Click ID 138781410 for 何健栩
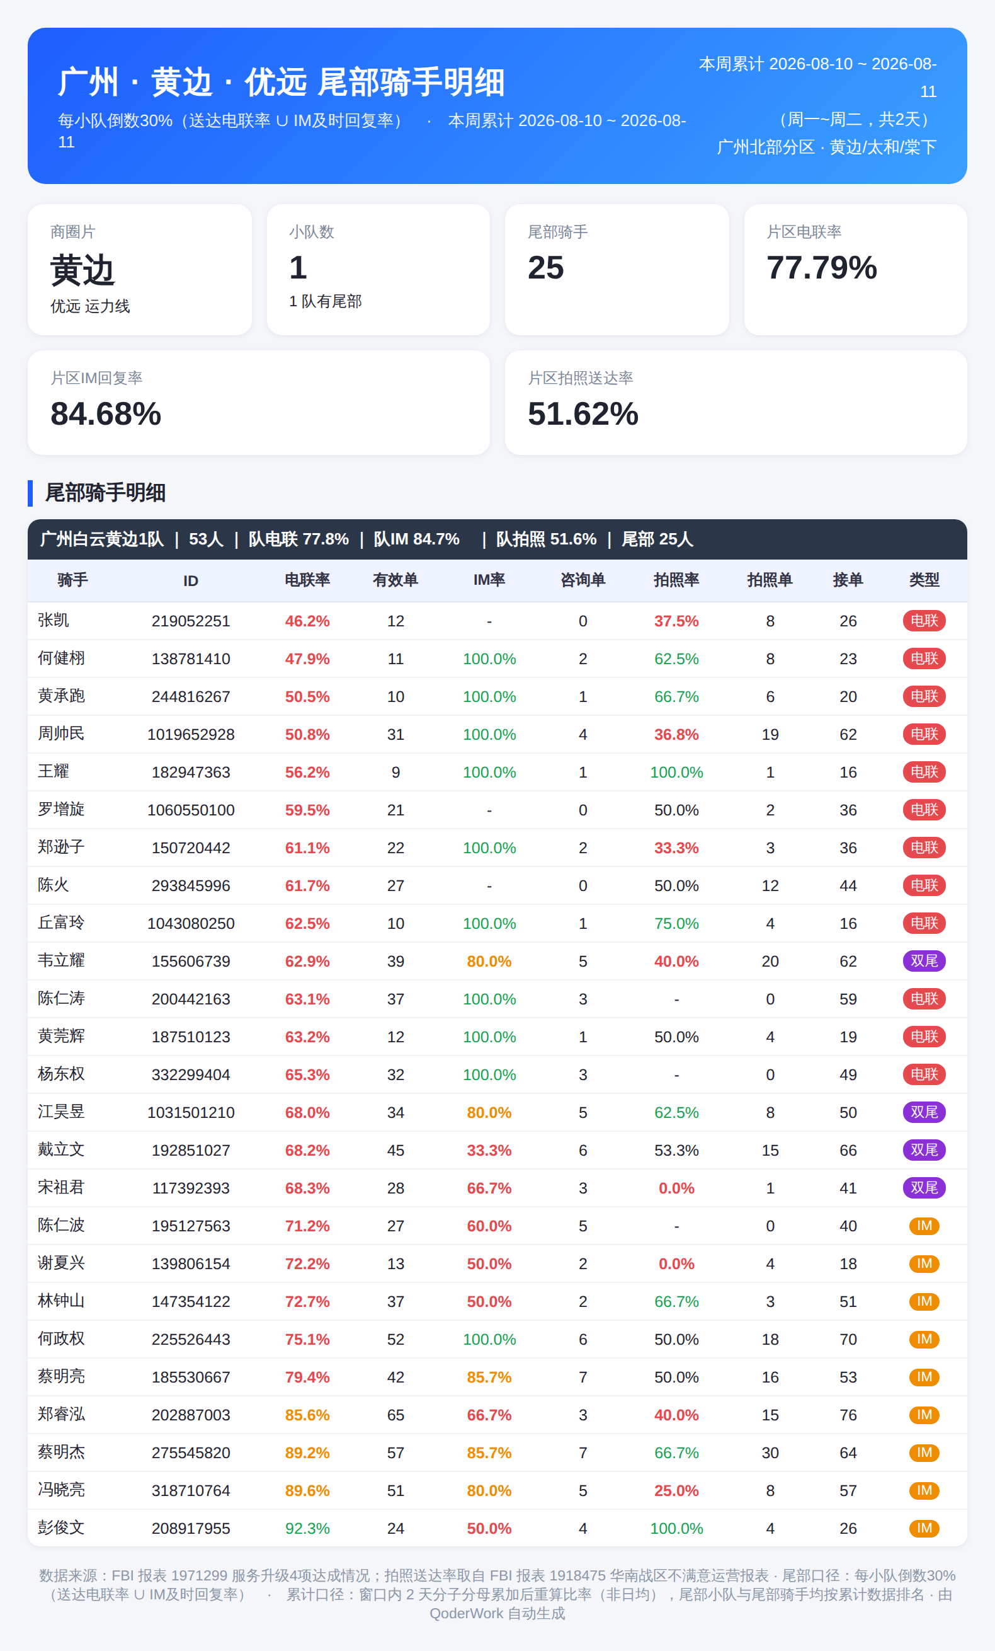The image size is (995, 1651). click(x=191, y=659)
